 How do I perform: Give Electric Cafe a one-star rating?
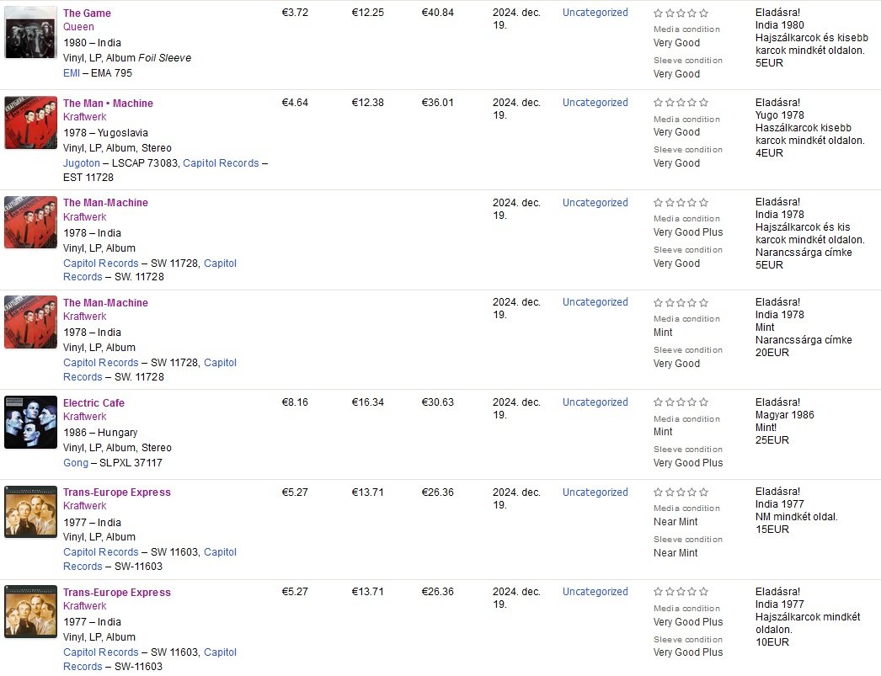(x=658, y=403)
